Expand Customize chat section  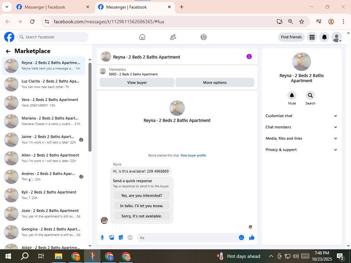point(301,116)
